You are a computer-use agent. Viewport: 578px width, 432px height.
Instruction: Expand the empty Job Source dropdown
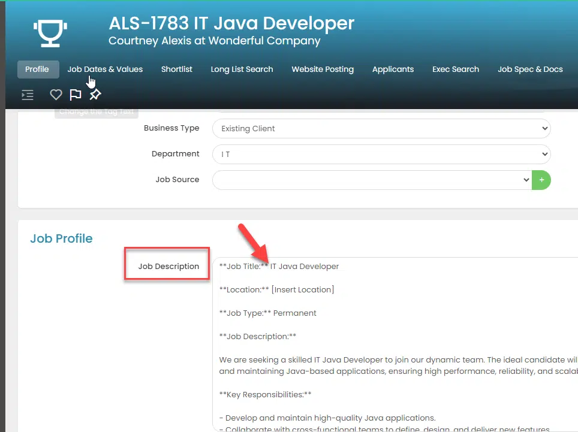[x=372, y=180]
